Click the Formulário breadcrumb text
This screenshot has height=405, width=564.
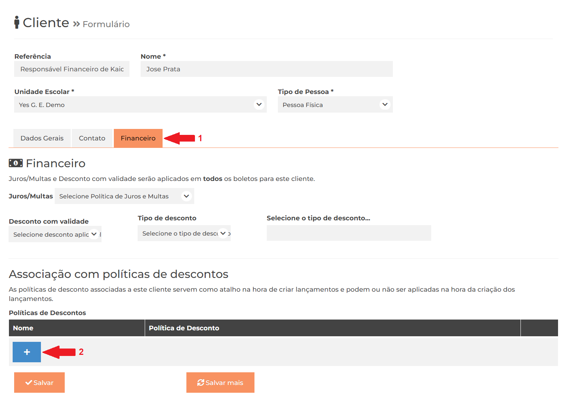coord(106,24)
